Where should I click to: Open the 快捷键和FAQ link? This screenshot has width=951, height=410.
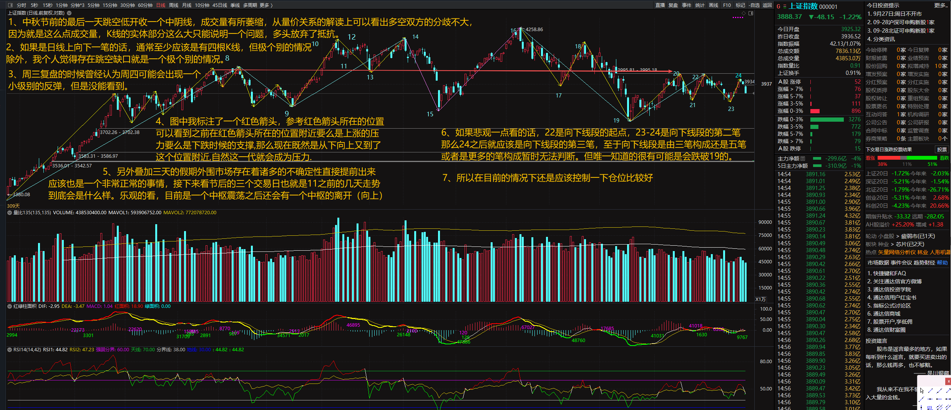(x=886, y=273)
